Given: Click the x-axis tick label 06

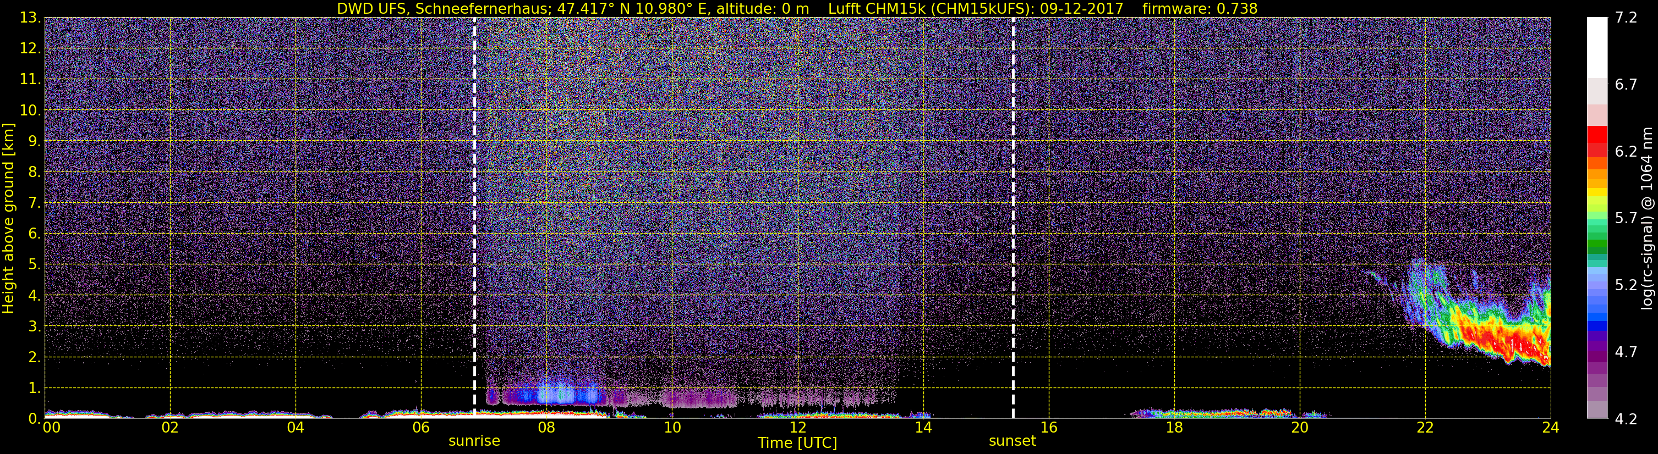Looking at the screenshot, I should coord(421,428).
